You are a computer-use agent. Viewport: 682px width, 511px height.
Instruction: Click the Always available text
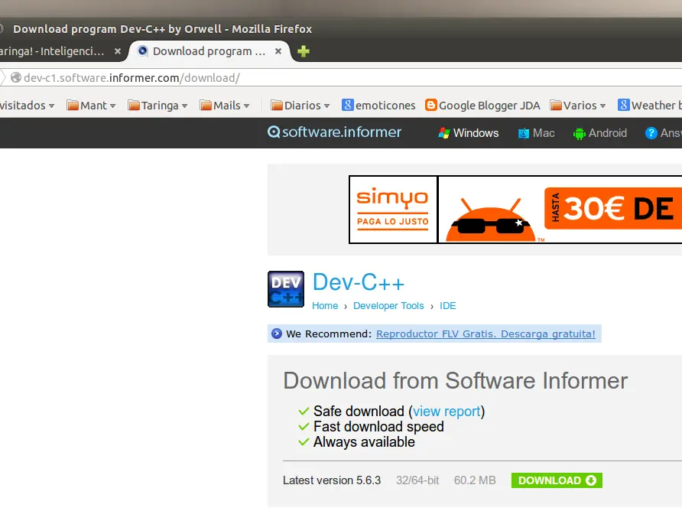point(364,442)
